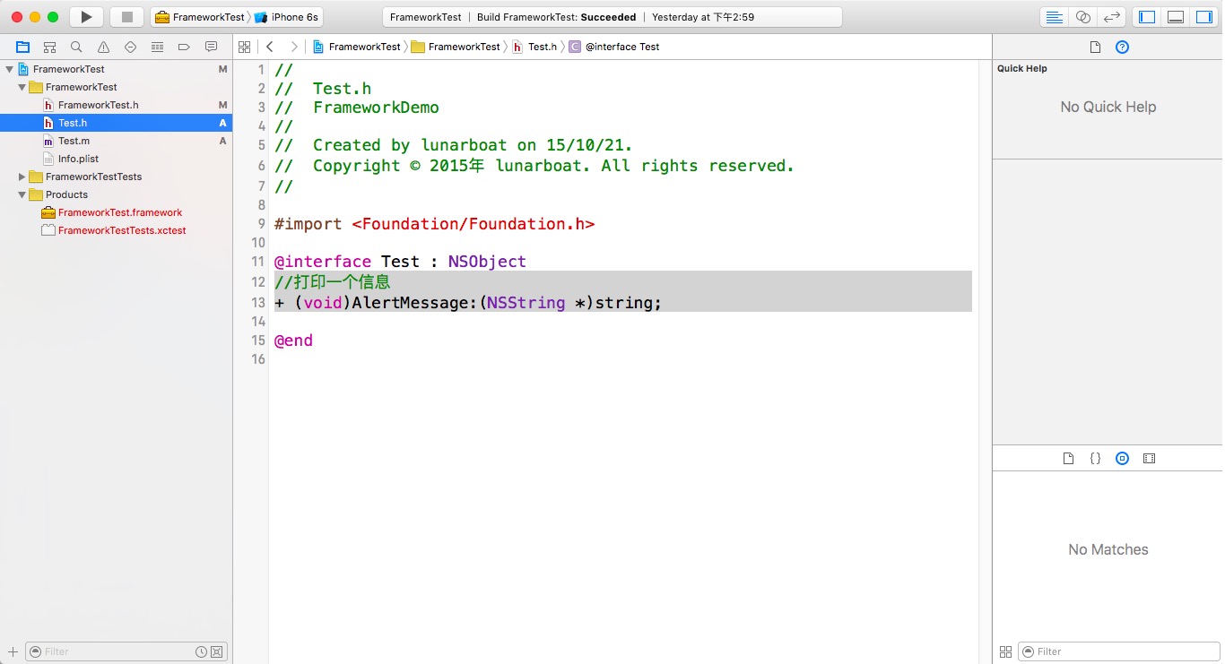Click the @interface Test : NSObject line
This screenshot has height=664, width=1225.
pyautogui.click(x=400, y=262)
